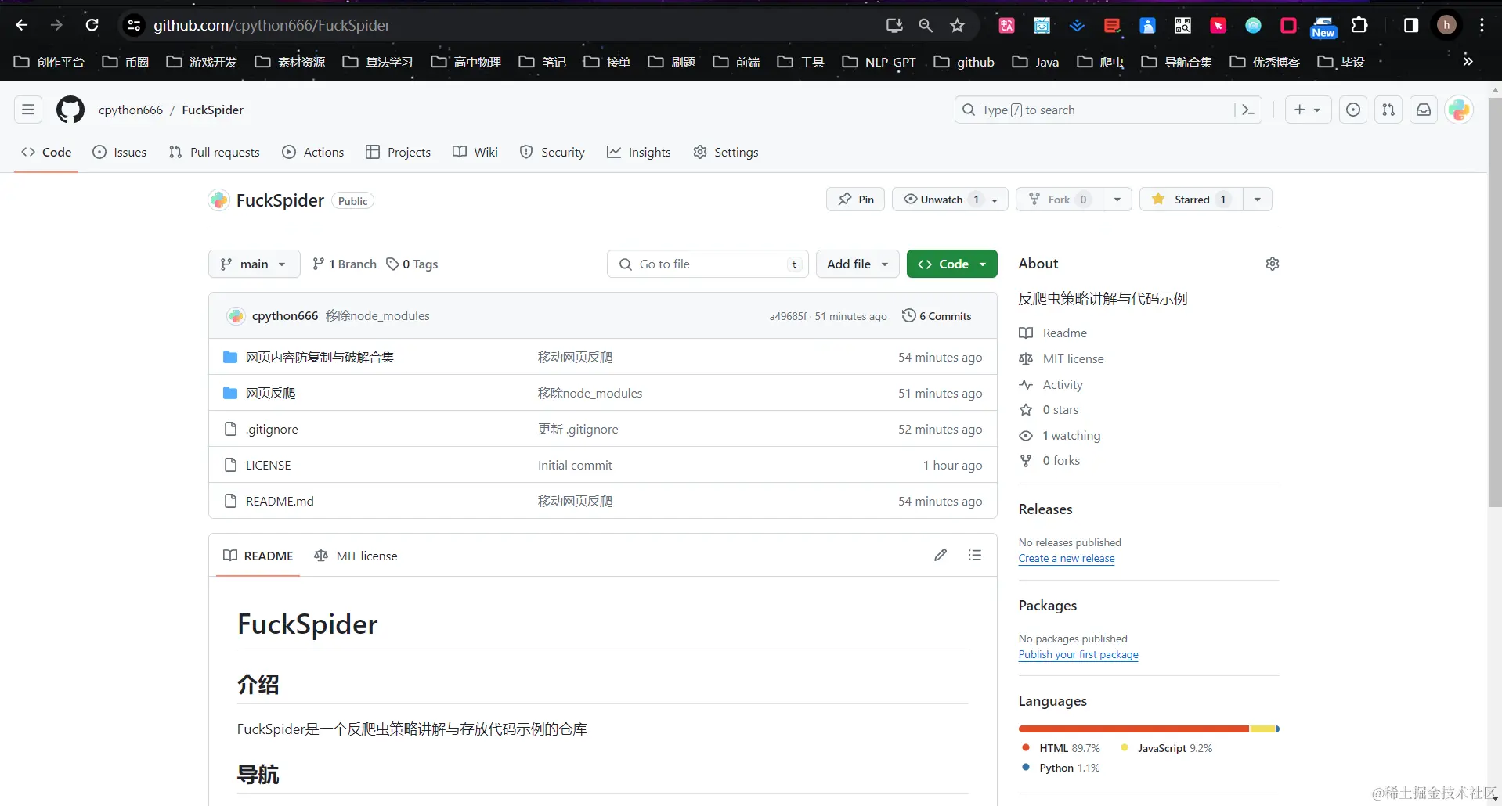
Task: Open the browser side panel icon
Action: tap(1410, 25)
